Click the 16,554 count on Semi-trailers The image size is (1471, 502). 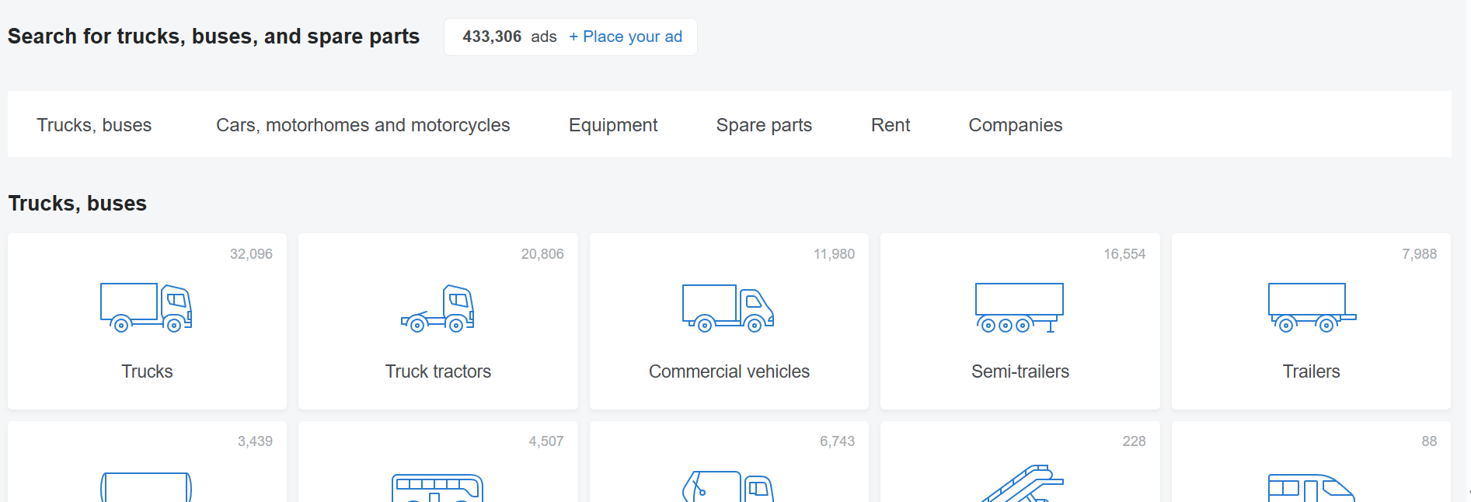tap(1124, 254)
